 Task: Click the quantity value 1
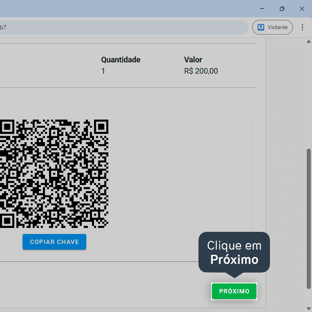coord(103,71)
